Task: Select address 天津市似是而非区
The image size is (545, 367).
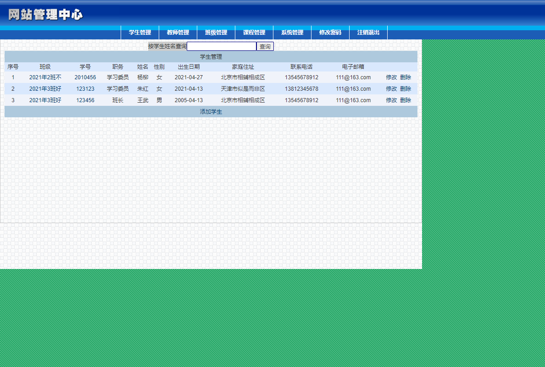Action: point(243,88)
